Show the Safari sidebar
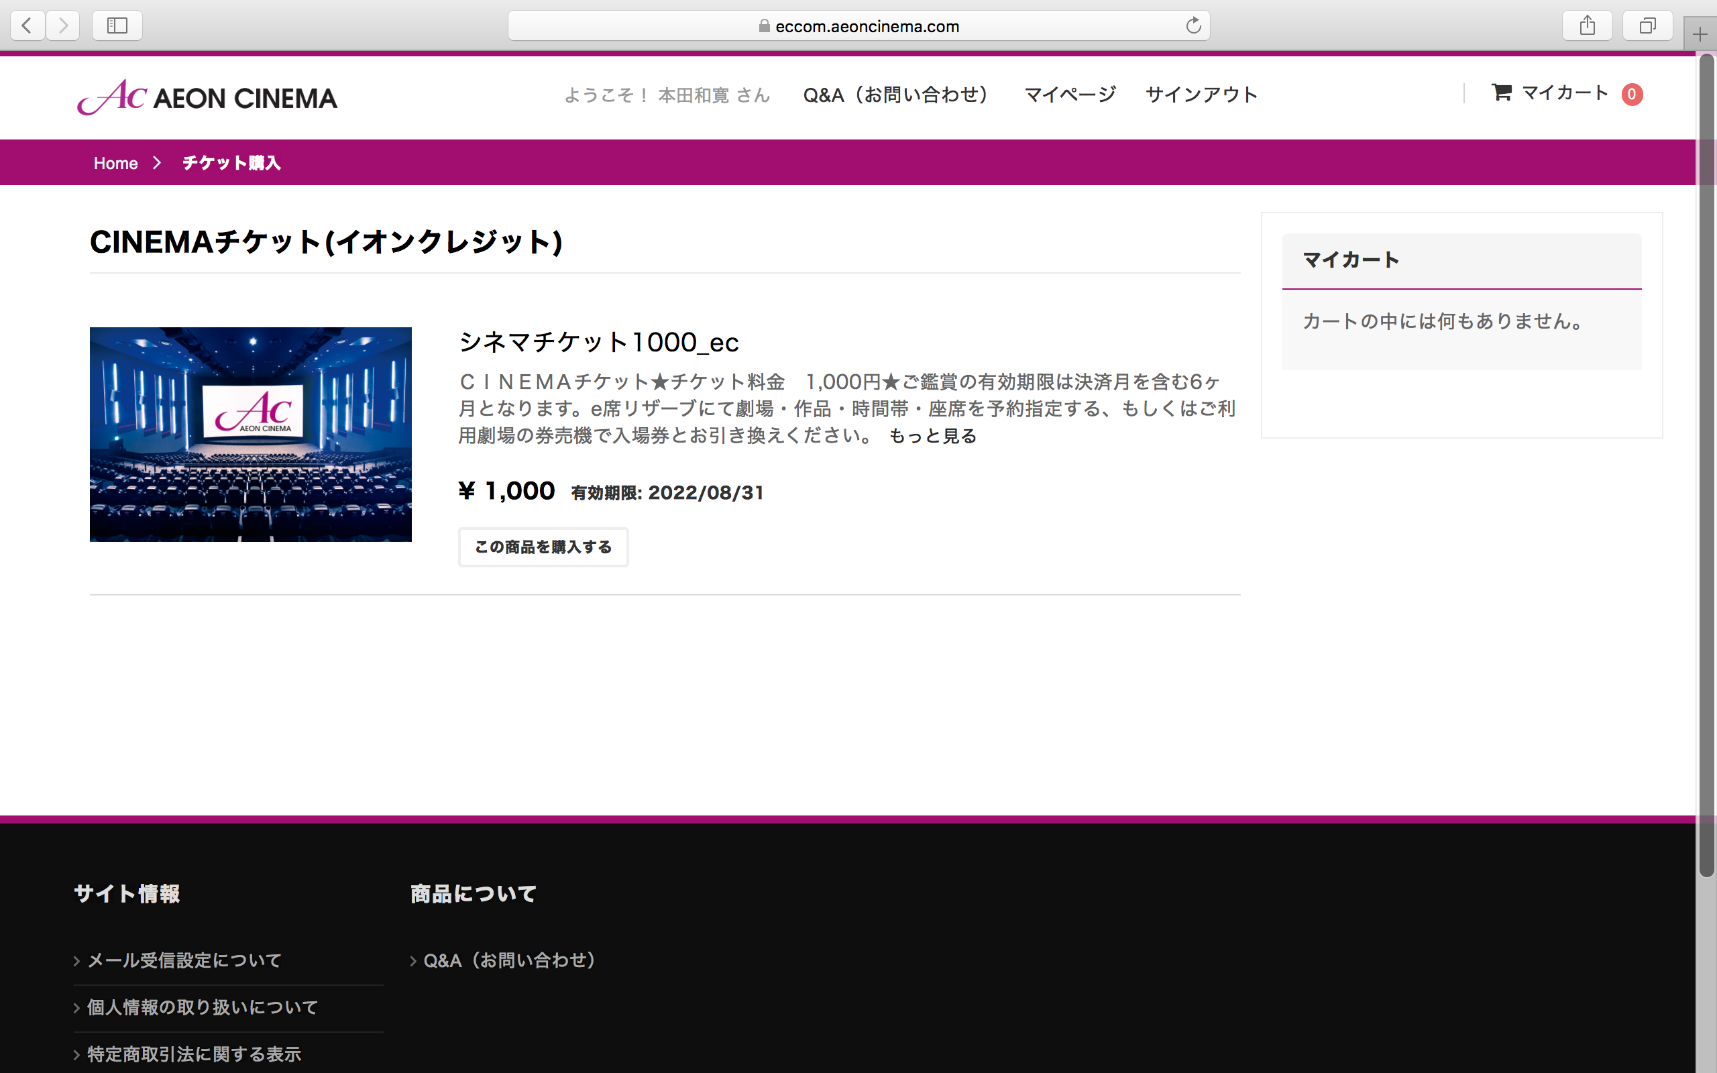1717x1073 pixels. tap(117, 25)
